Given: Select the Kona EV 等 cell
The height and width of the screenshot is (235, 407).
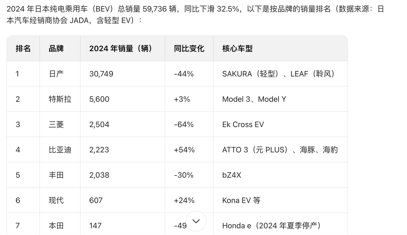Looking at the screenshot, I should tap(241, 200).
